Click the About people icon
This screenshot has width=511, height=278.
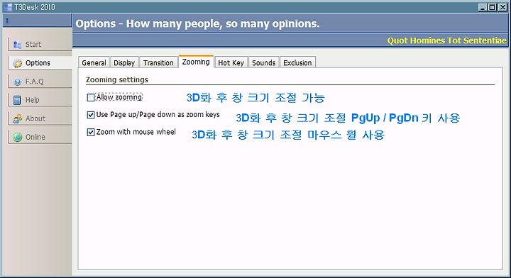tap(17, 118)
